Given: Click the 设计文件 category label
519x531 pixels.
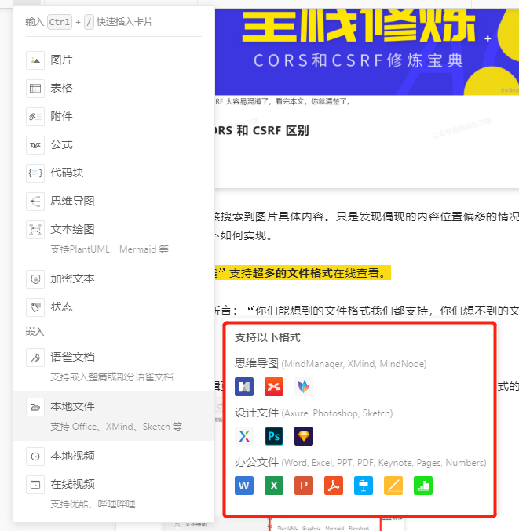Looking at the screenshot, I should click(257, 413).
